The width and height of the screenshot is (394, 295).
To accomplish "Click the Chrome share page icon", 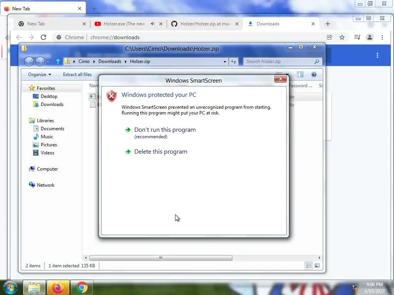I will [x=329, y=37].
